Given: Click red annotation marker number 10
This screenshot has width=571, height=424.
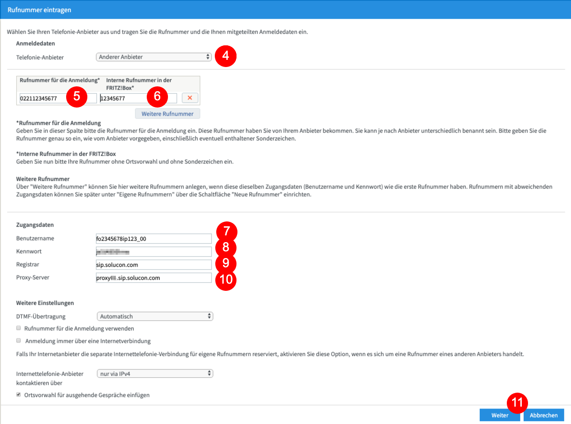Looking at the screenshot, I should pyautogui.click(x=226, y=279).
